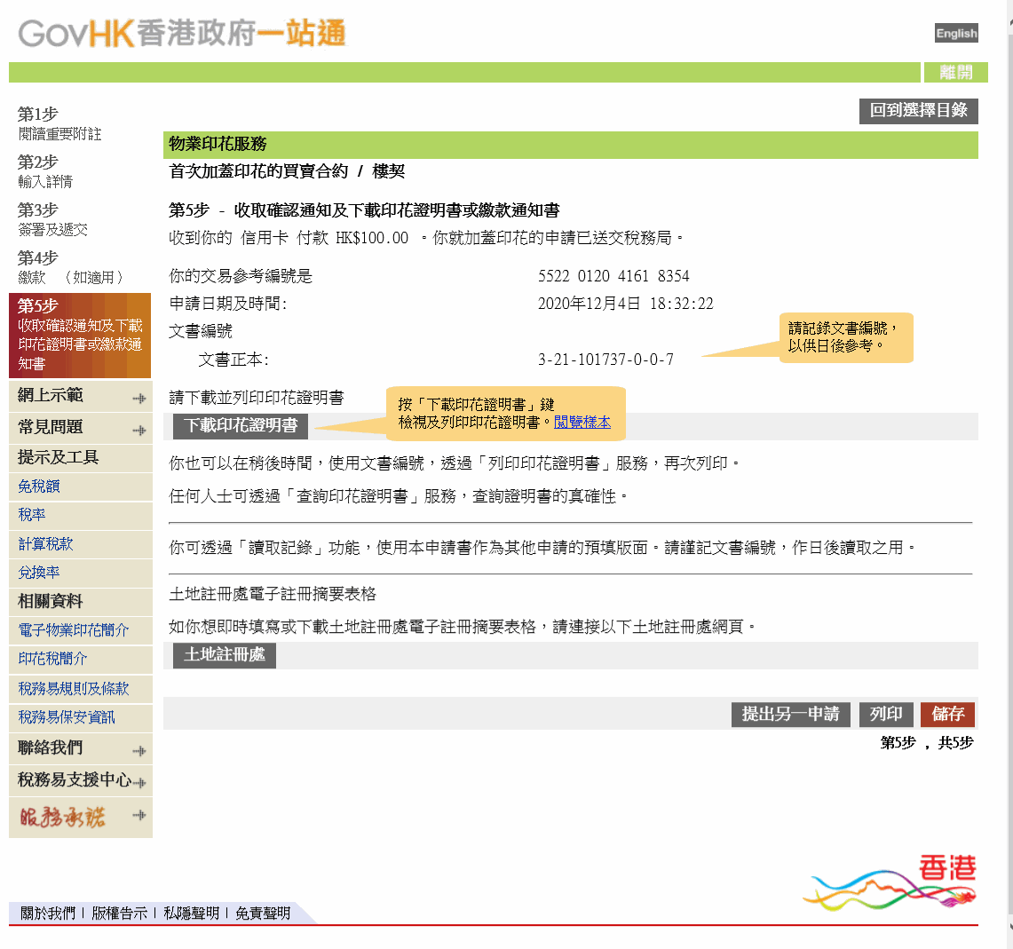Click document number 3-21-101737-0-0-7
The width and height of the screenshot is (1013, 949).
[606, 360]
